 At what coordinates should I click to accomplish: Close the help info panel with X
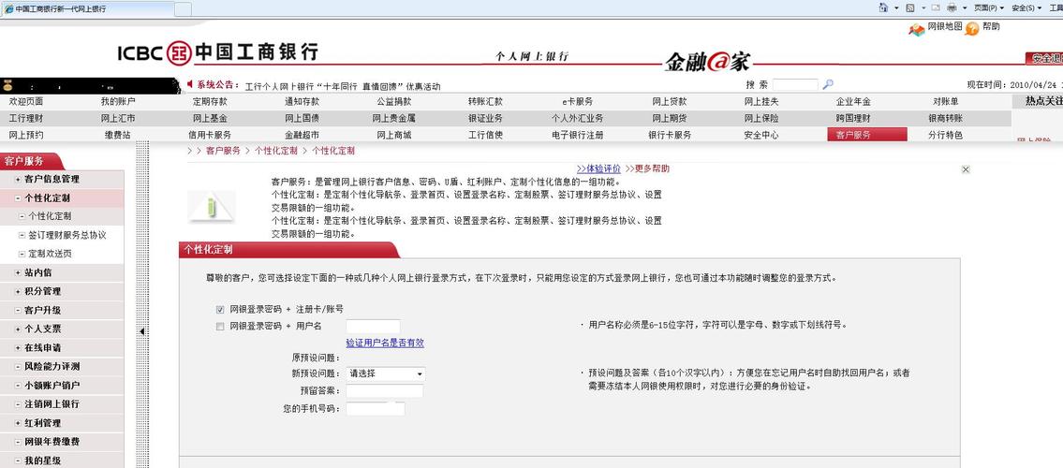966,169
